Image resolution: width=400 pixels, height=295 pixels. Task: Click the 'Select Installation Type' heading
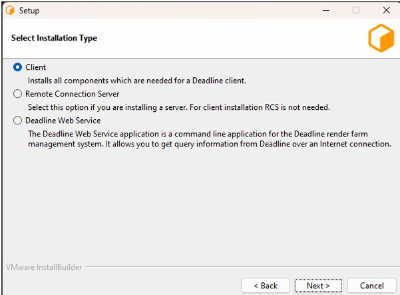tap(54, 38)
